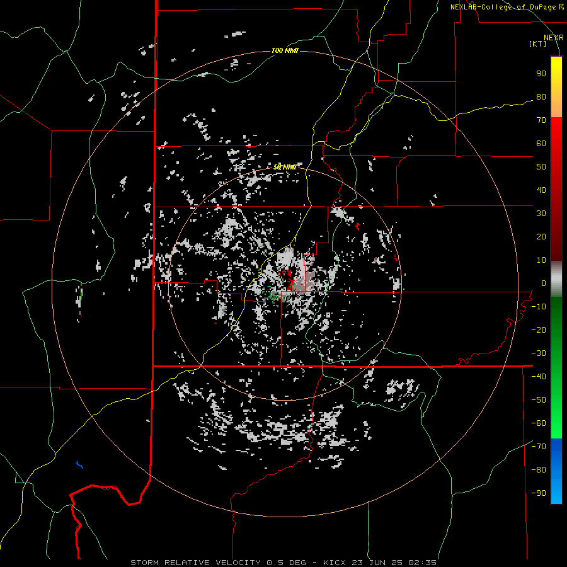The height and width of the screenshot is (567, 567).
Task: Click the 90 value on velocity scale
Action: click(541, 74)
